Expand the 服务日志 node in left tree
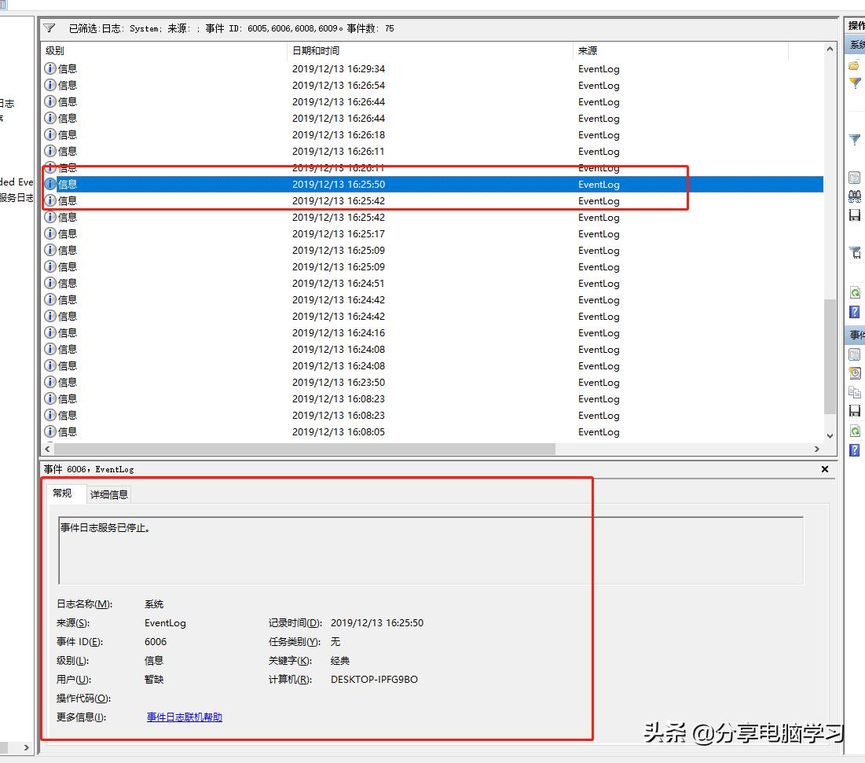Image resolution: width=865 pixels, height=763 pixels. (17, 198)
